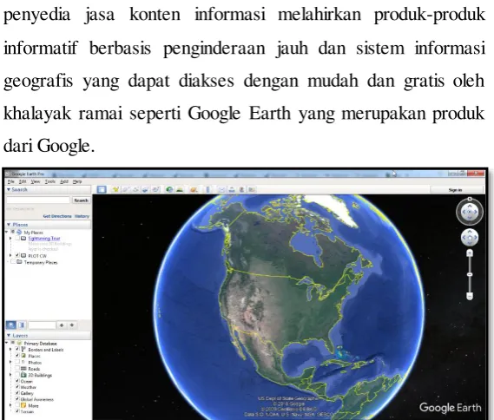Viewport: 494px width, 420px height.
Task: Expand the Borders and Labels node
Action: (11, 349)
